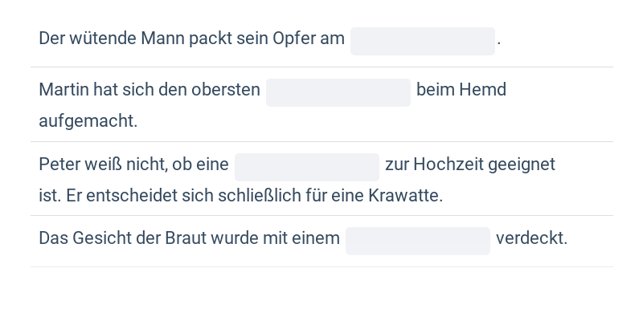Click the words "beim Hemd"
This screenshot has width=643, height=321.
coord(461,90)
